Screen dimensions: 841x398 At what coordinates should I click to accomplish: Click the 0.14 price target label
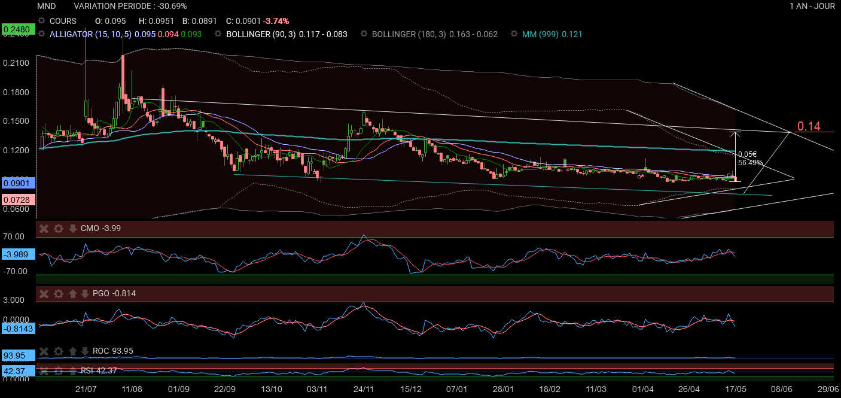point(808,126)
